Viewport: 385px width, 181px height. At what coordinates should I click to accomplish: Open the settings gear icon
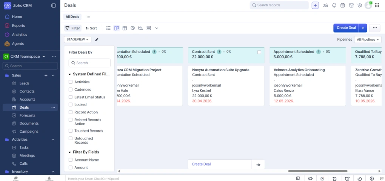point(360,5)
